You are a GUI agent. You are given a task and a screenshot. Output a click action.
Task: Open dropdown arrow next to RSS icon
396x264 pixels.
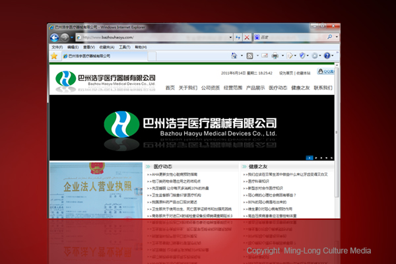(x=257, y=55)
